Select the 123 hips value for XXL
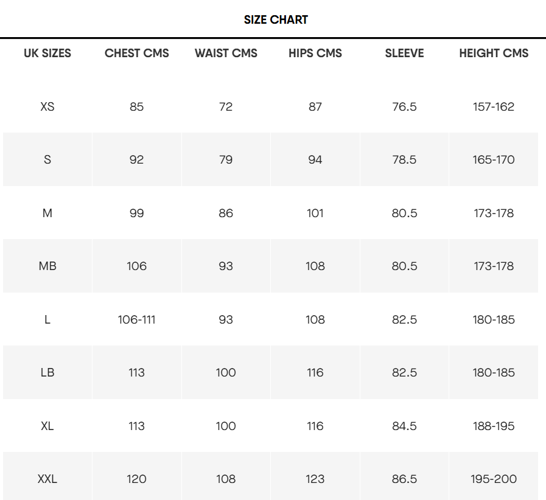The width and height of the screenshot is (546, 500). pos(315,479)
